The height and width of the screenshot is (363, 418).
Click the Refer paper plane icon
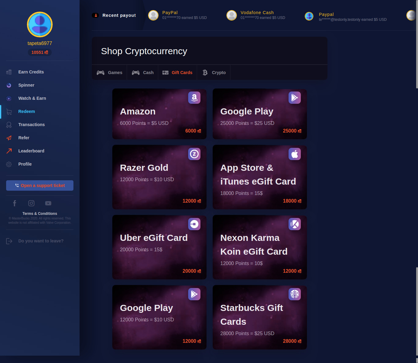(x=9, y=138)
